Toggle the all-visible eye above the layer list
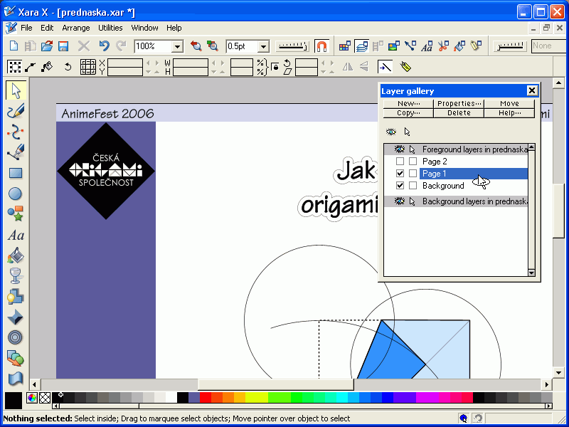Image resolution: width=569 pixels, height=427 pixels. coord(390,132)
